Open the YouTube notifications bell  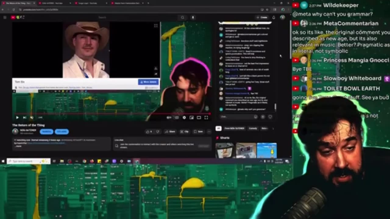click(274, 17)
